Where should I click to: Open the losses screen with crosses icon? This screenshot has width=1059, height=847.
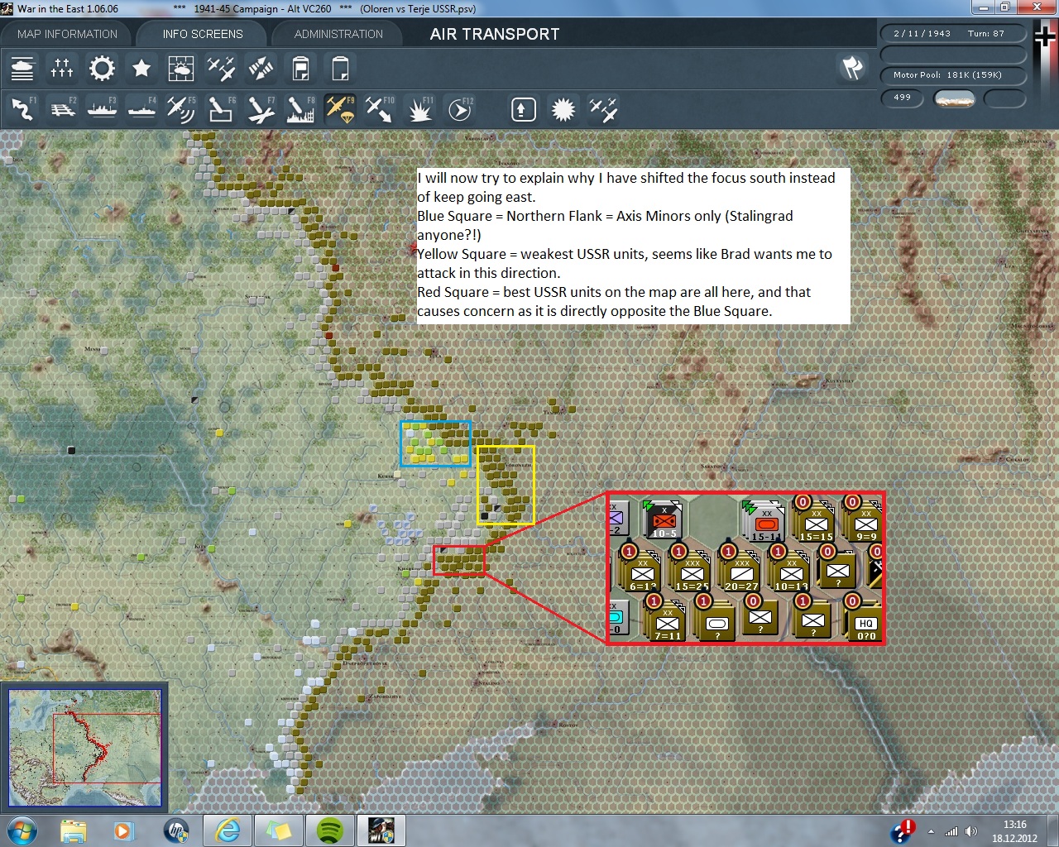point(62,68)
